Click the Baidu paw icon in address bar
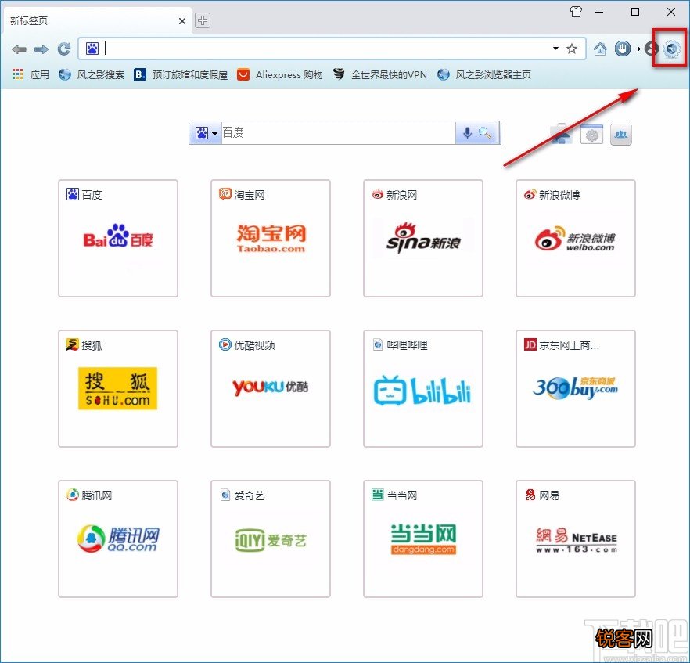 pyautogui.click(x=92, y=49)
